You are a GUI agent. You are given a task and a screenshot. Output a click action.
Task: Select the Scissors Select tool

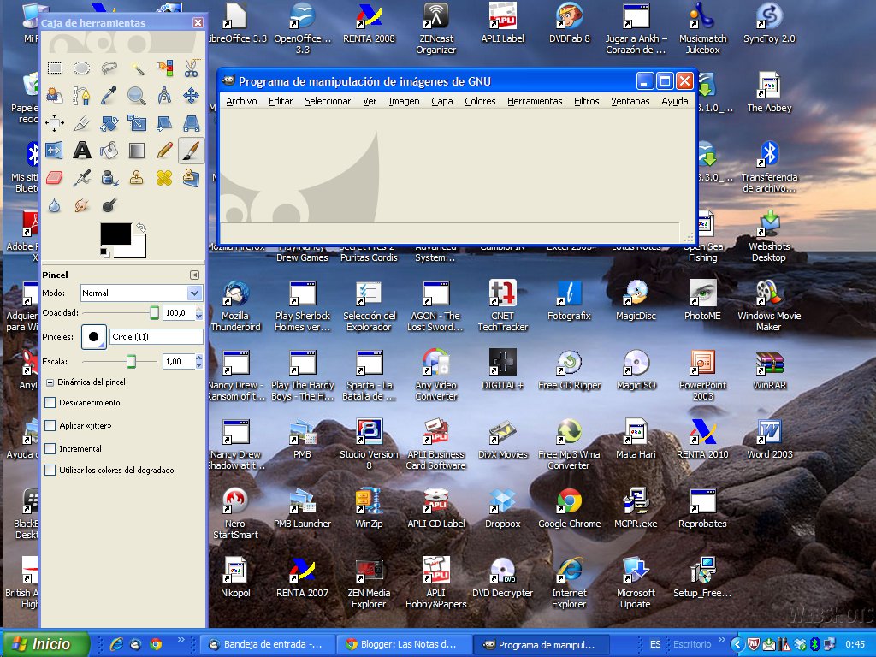click(191, 68)
